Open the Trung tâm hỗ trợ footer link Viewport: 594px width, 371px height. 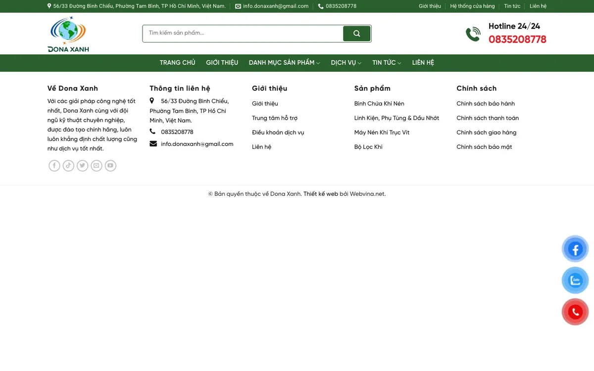[275, 118]
